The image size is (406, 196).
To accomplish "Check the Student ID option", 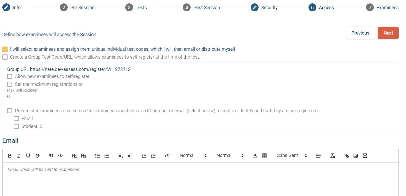I will click(x=16, y=126).
